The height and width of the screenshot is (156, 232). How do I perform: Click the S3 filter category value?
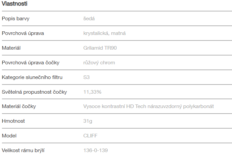click(86, 77)
